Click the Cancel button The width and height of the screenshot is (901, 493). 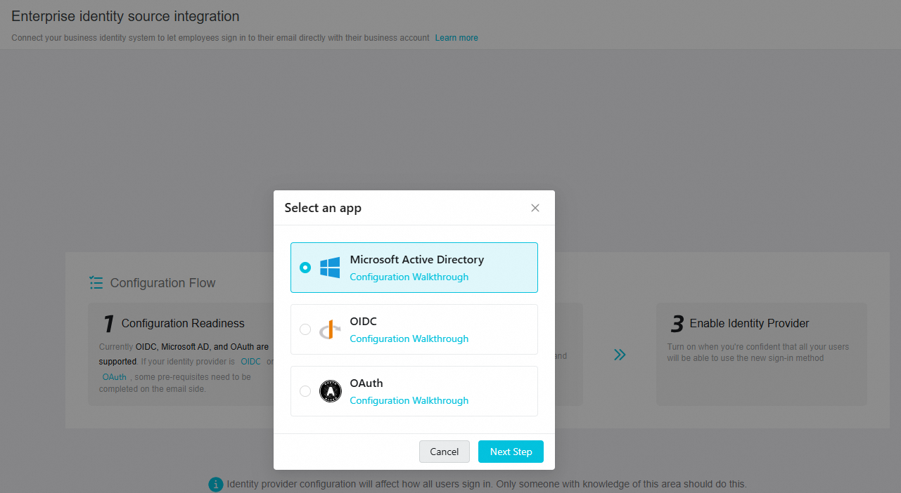point(445,452)
